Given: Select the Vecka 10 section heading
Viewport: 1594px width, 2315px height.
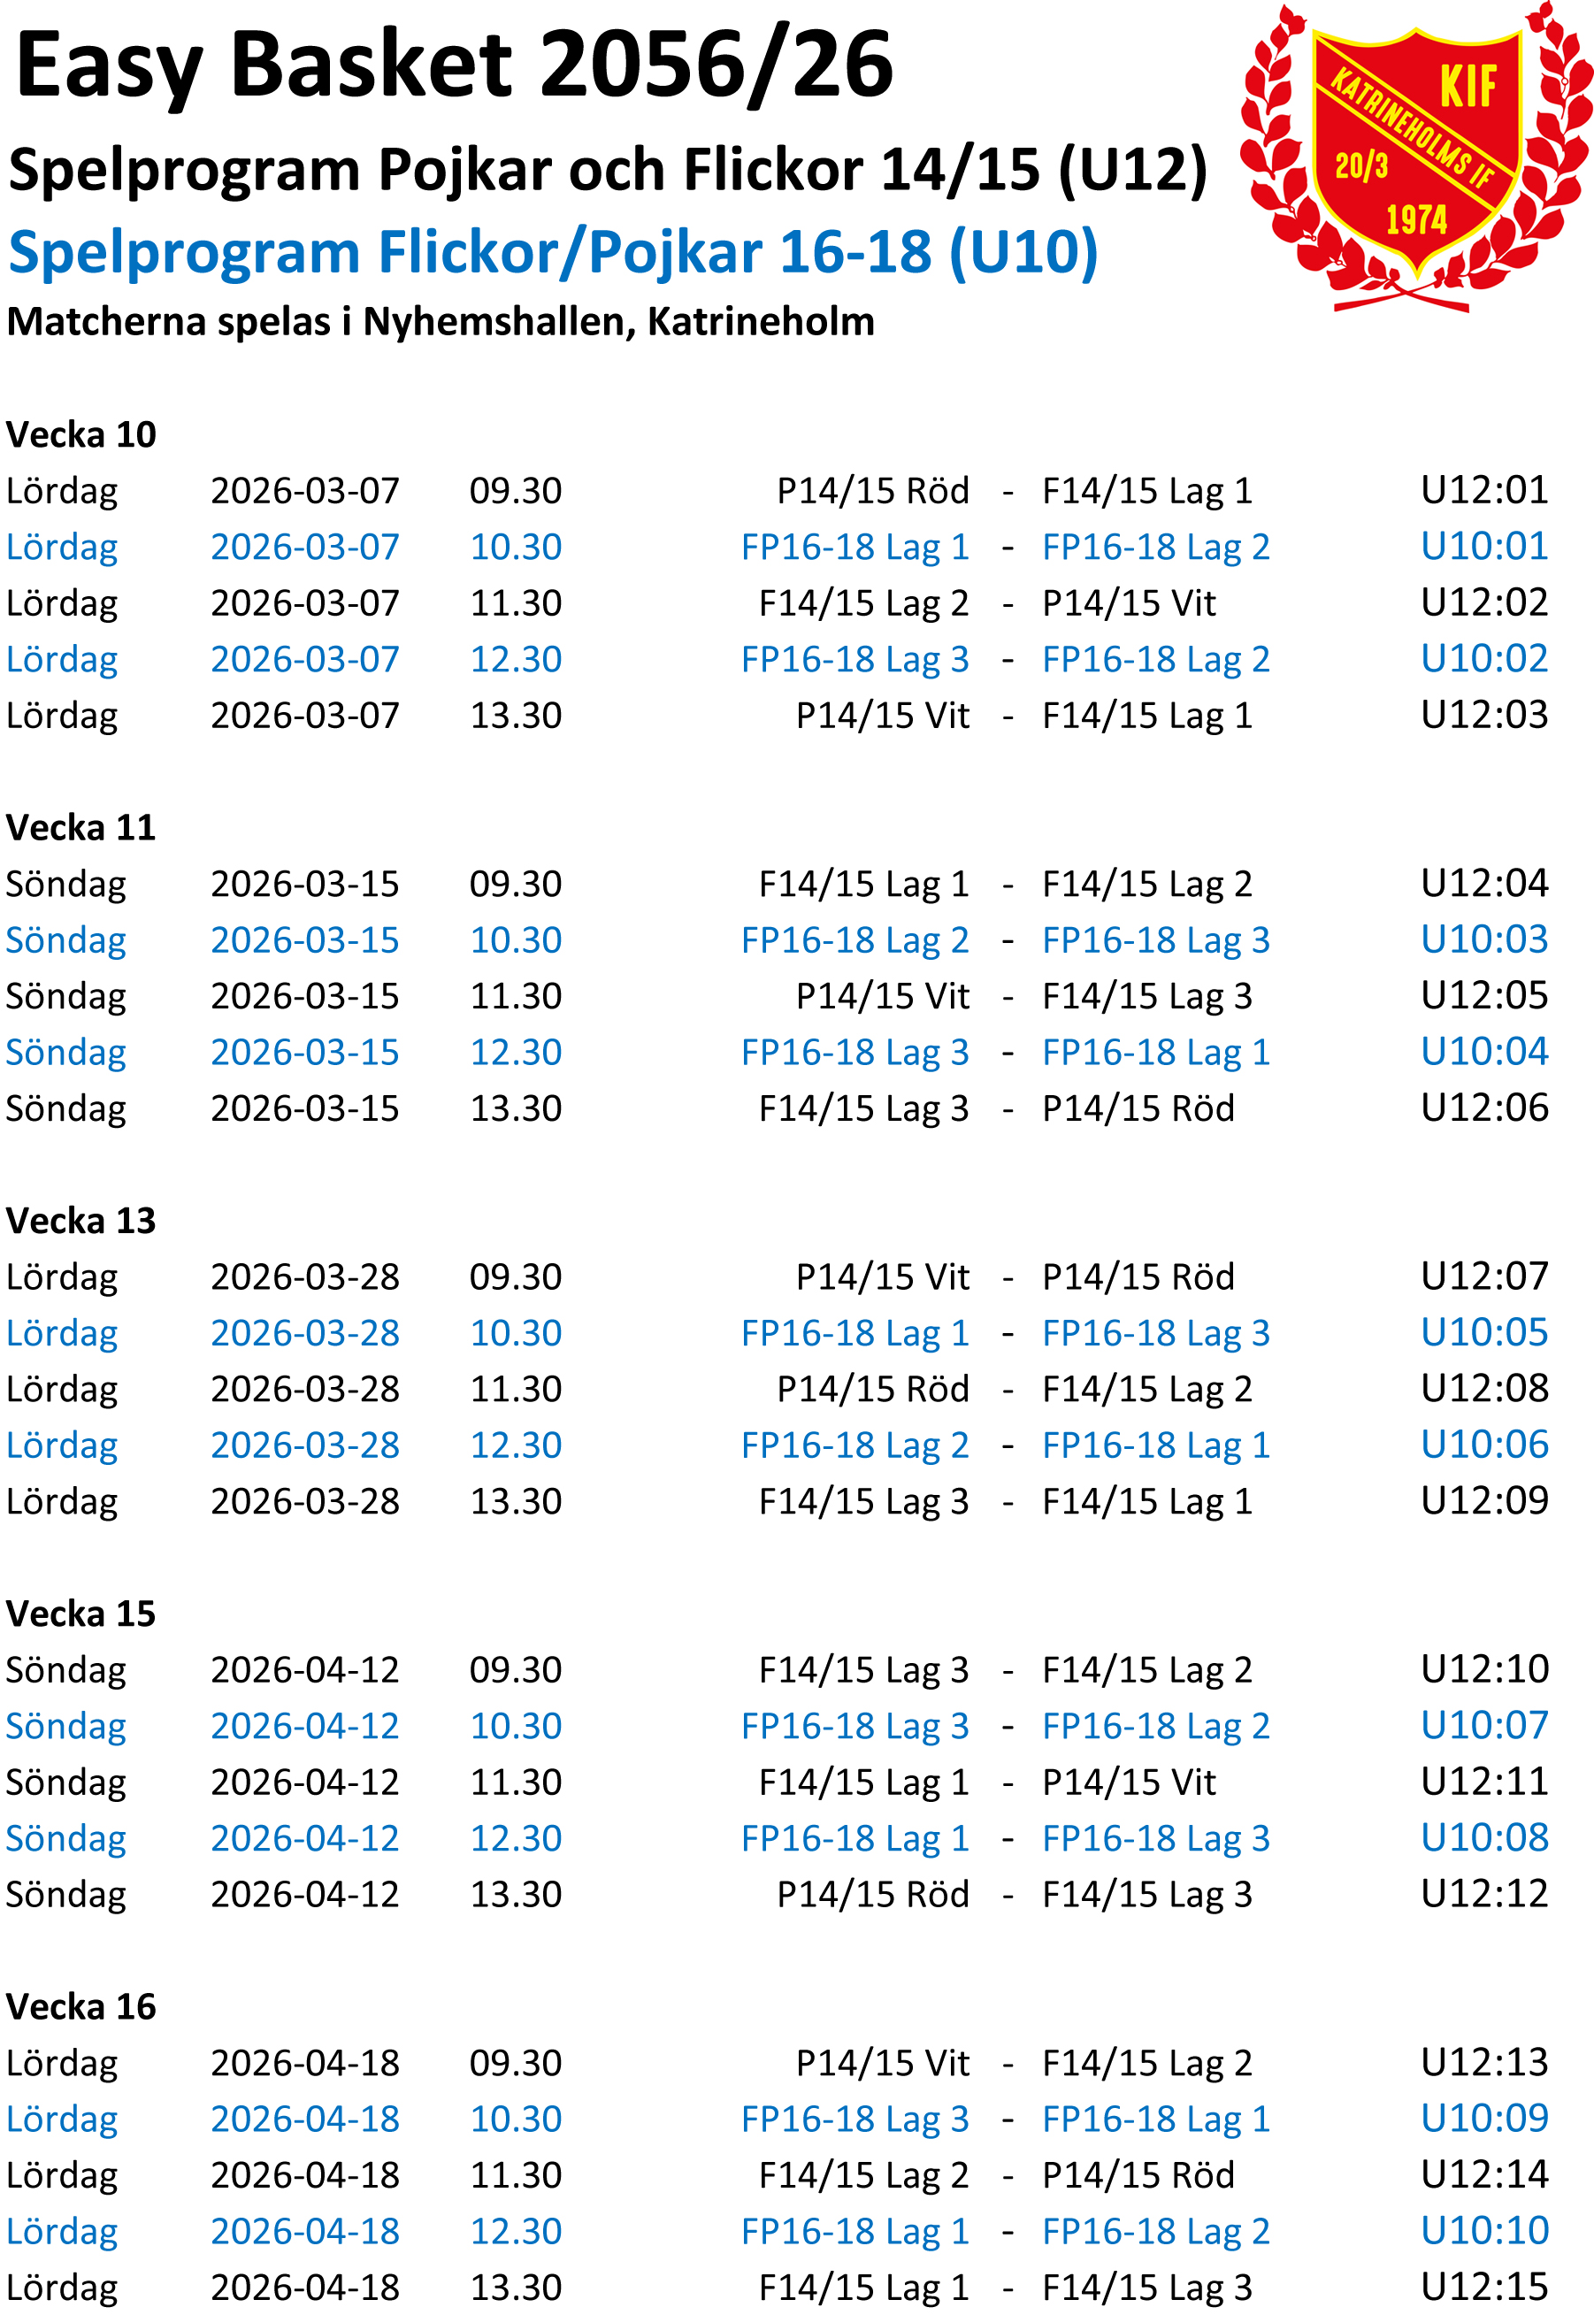Looking at the screenshot, I should tap(80, 434).
